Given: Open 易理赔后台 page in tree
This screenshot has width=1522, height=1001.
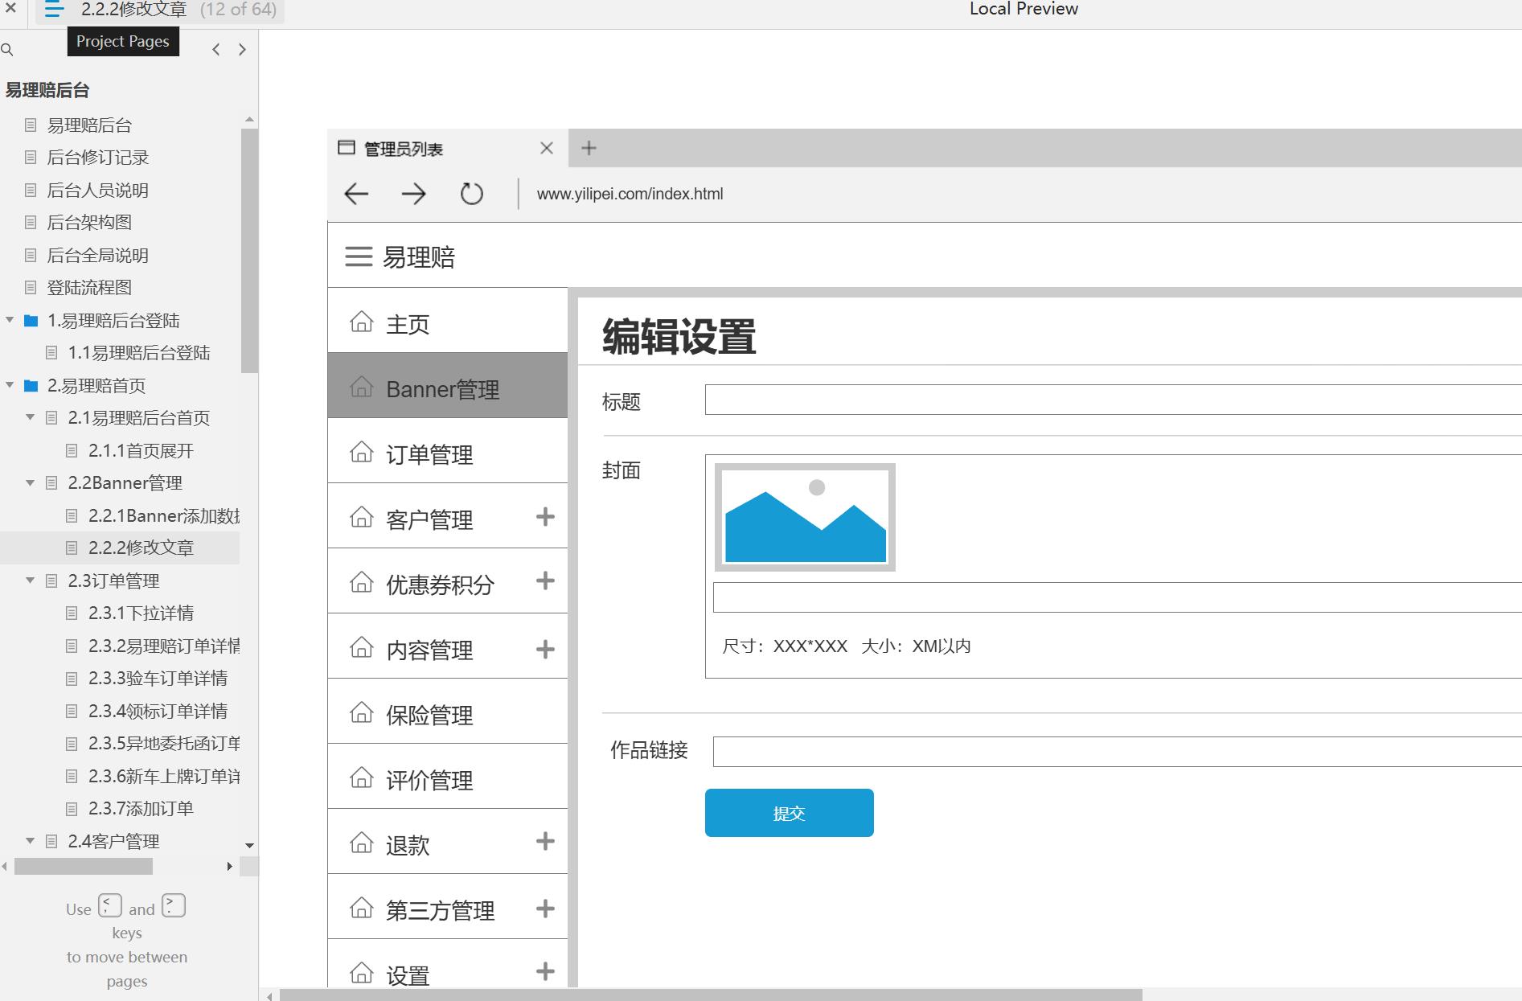Looking at the screenshot, I should click(89, 125).
